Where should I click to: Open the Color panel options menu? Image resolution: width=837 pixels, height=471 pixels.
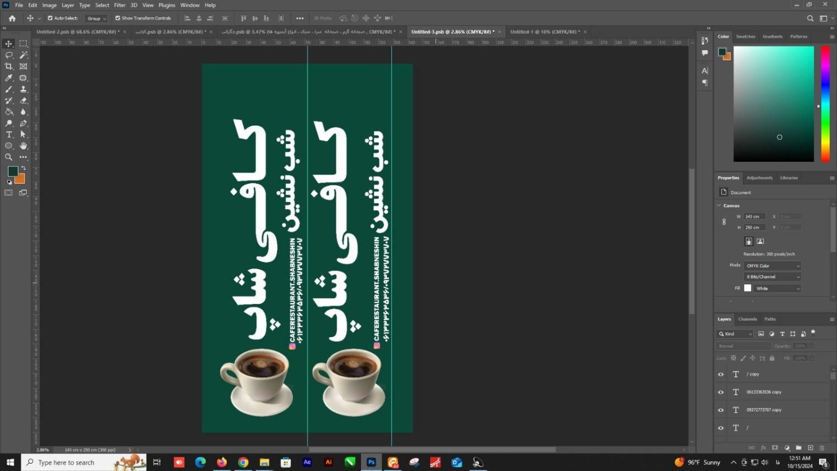click(x=831, y=37)
